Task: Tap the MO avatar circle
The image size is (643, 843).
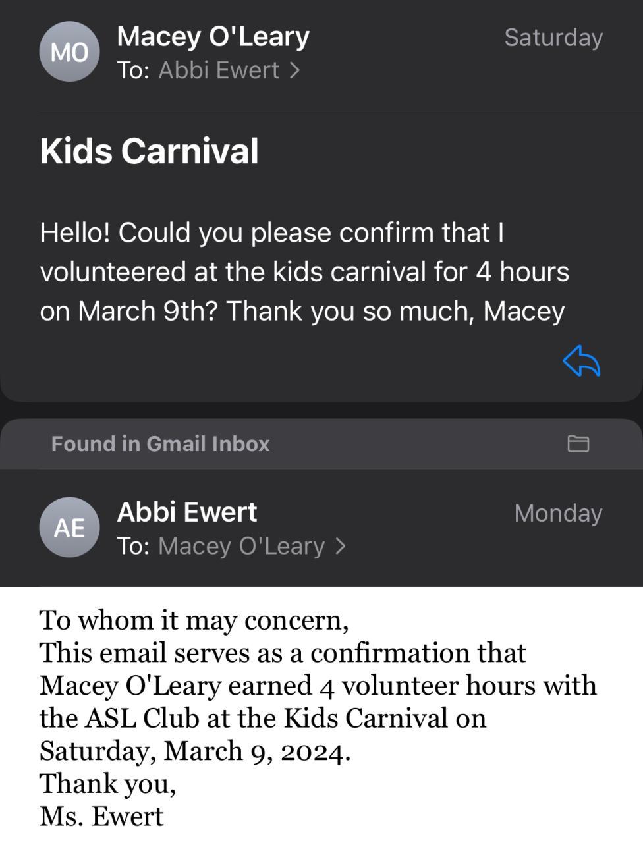Action: (70, 52)
